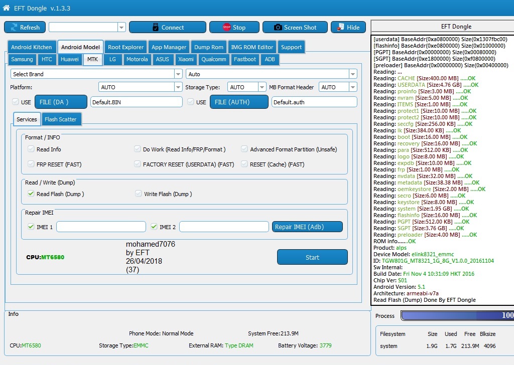Open the Auto model dropdown
Image resolution: width=514 pixels, height=365 pixels.
coord(353,74)
